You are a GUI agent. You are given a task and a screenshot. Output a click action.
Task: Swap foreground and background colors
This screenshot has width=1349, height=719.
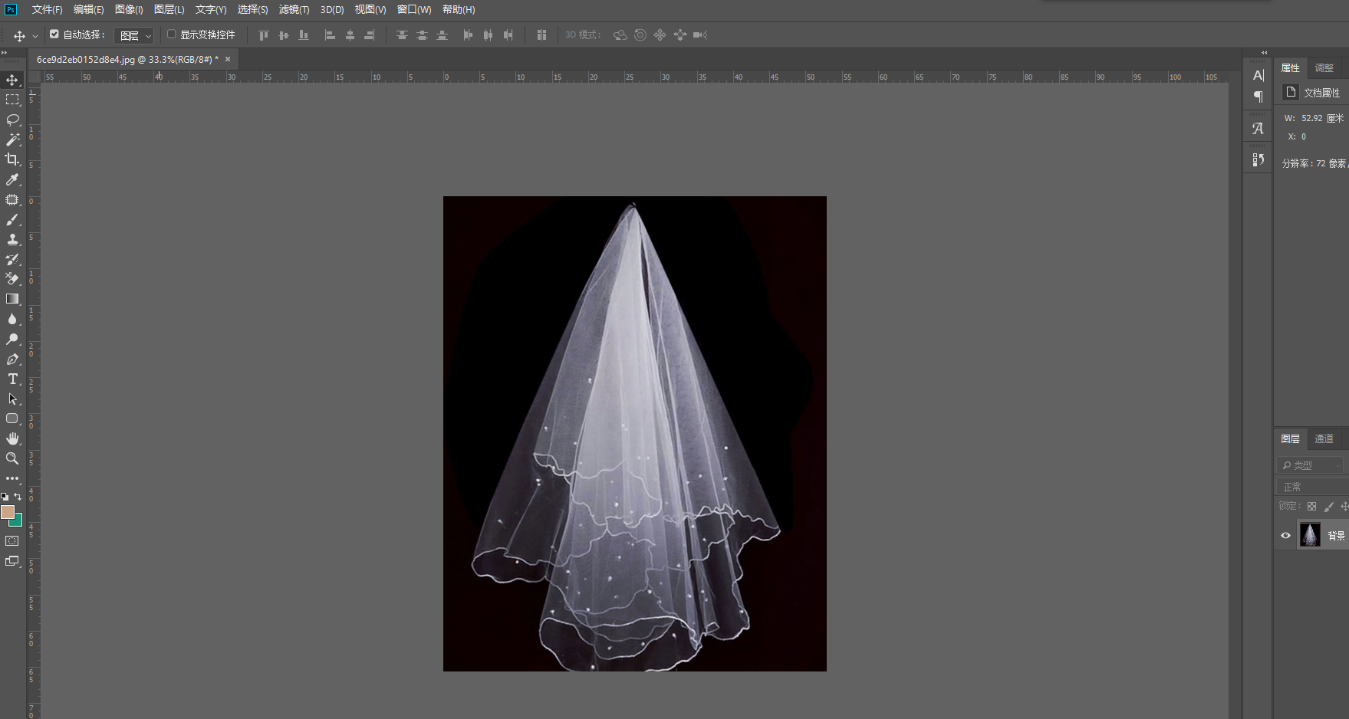click(18, 497)
